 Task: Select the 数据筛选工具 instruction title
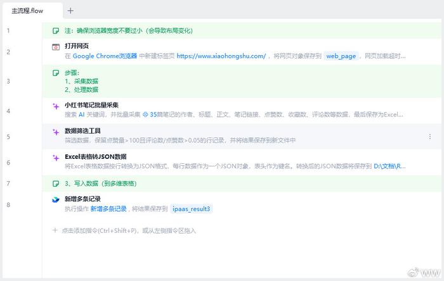82,131
